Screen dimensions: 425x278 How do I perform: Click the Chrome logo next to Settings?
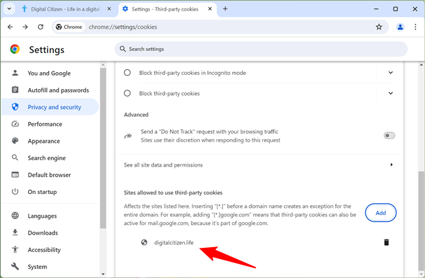point(15,49)
